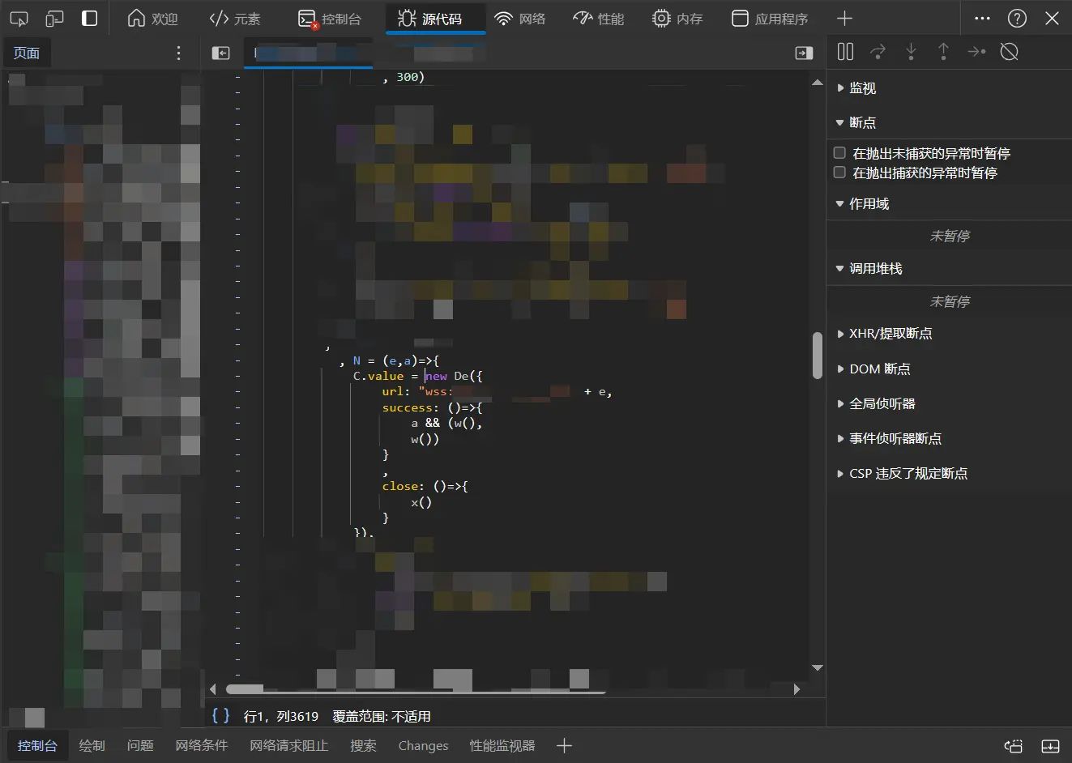Open the 性能监视器 drawer tab
The height and width of the screenshot is (763, 1072).
502,745
